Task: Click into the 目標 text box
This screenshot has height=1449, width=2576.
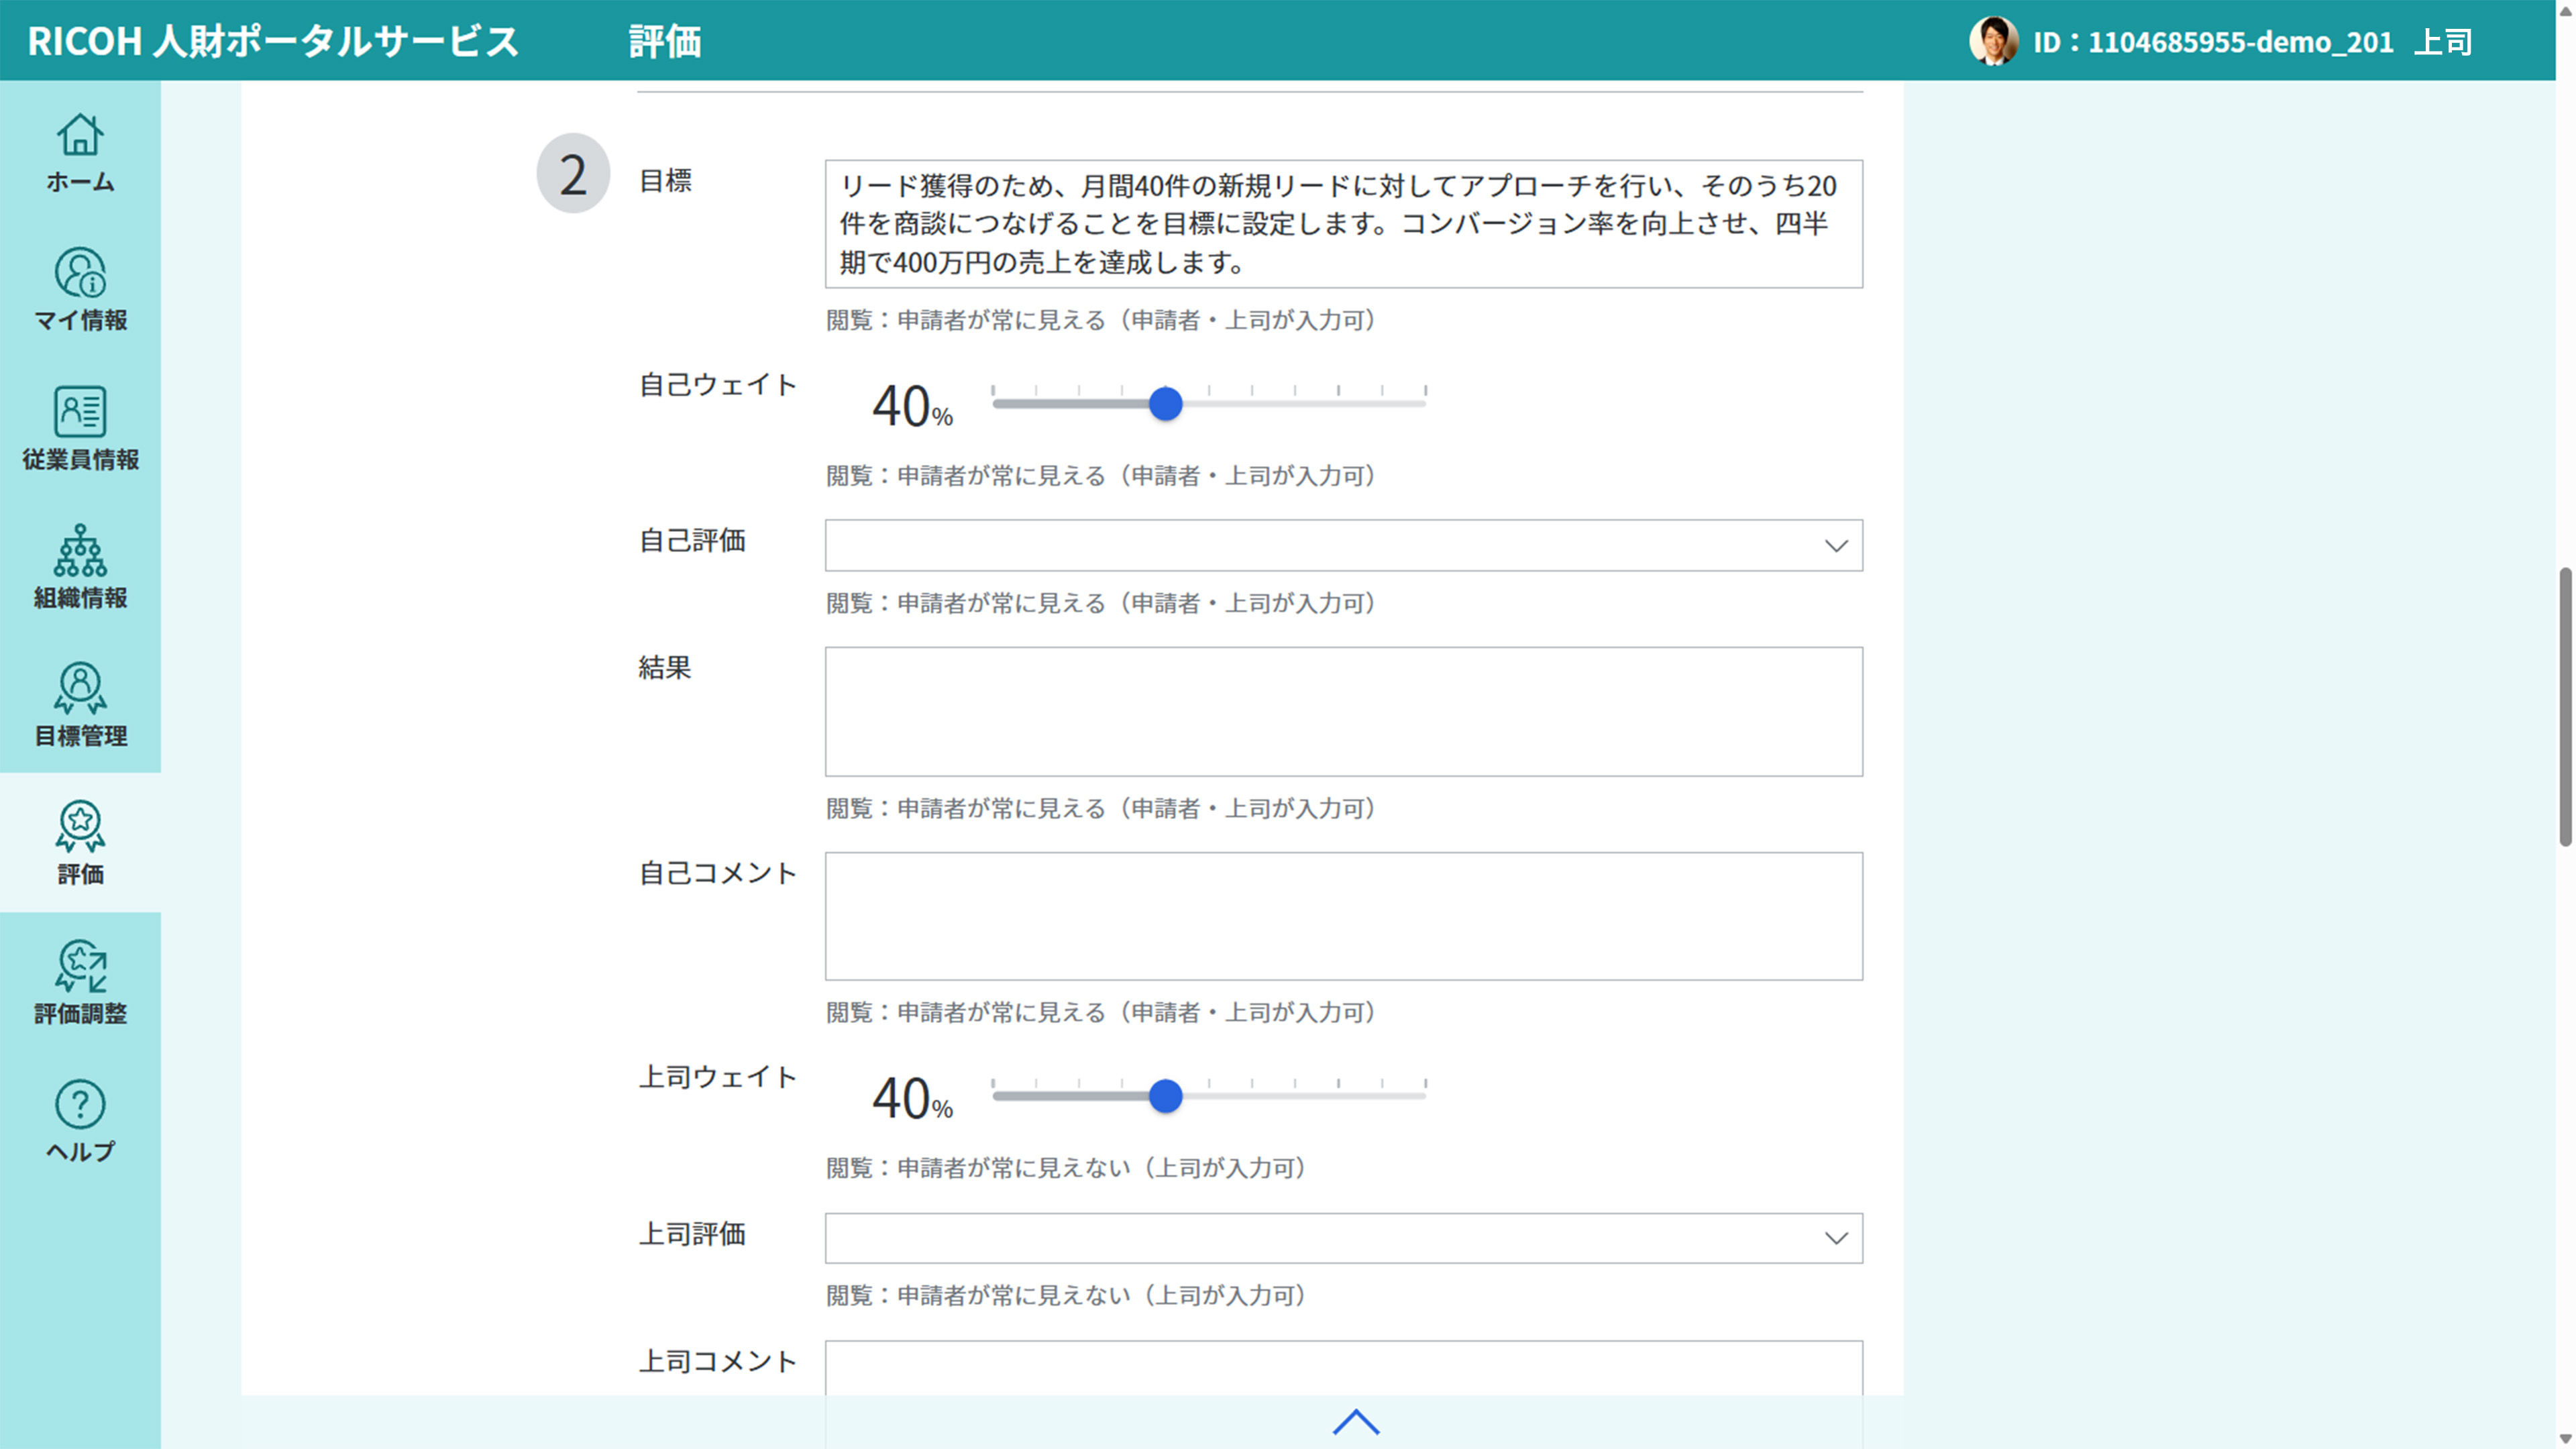Action: [1343, 224]
